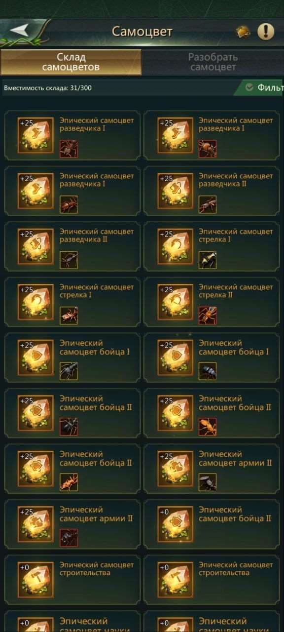Select the Эпический самоцвет армии II gem in the right column
Viewport: 284px width, 632px height.
176,468
